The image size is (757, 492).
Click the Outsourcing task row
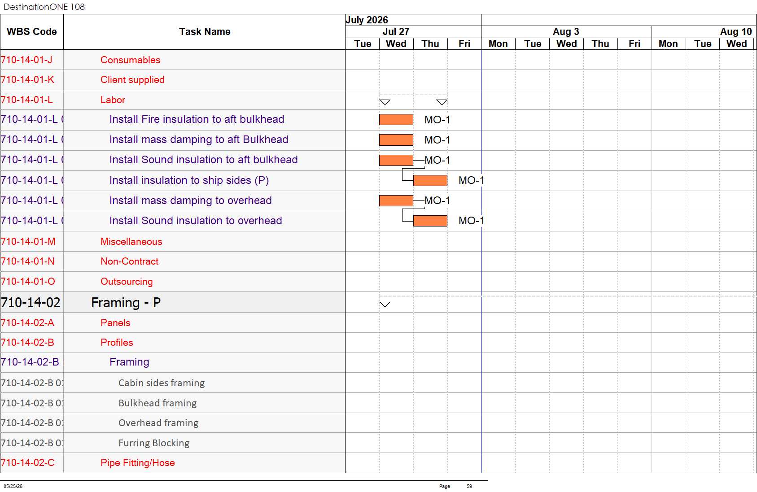click(173, 282)
